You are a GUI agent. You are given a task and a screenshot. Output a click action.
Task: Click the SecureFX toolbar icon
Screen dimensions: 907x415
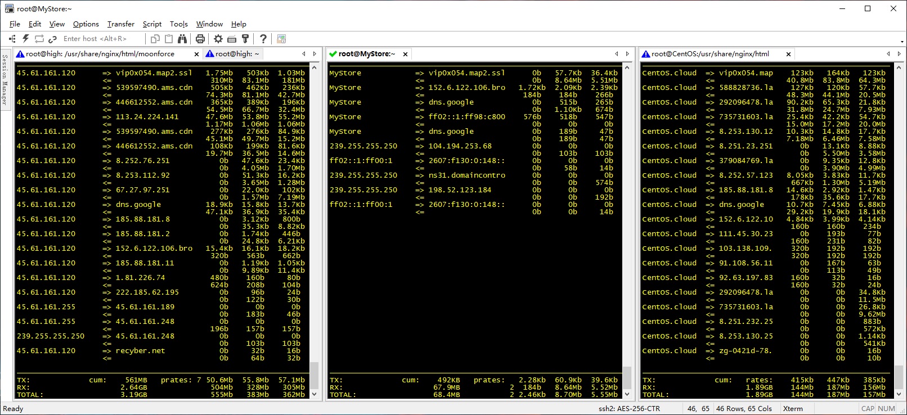[x=281, y=39]
